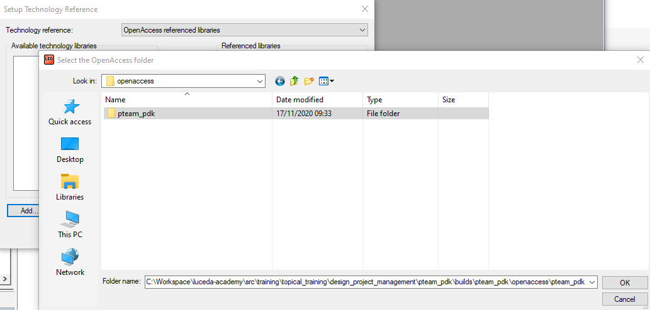Select the pteam_pdk folder
Image resolution: width=650 pixels, height=310 pixels.
click(131, 114)
